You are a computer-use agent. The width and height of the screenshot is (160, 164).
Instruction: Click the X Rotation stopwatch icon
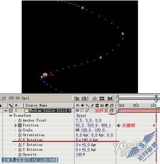[20, 140]
